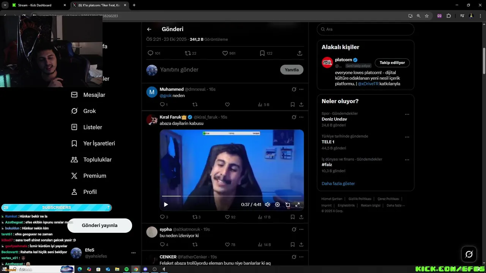
Task: Open Mesajlar in the sidebar
Action: [88, 95]
